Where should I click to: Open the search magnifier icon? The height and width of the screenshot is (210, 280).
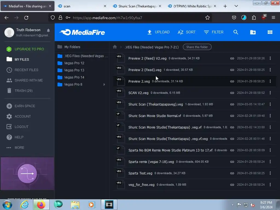click(236, 32)
